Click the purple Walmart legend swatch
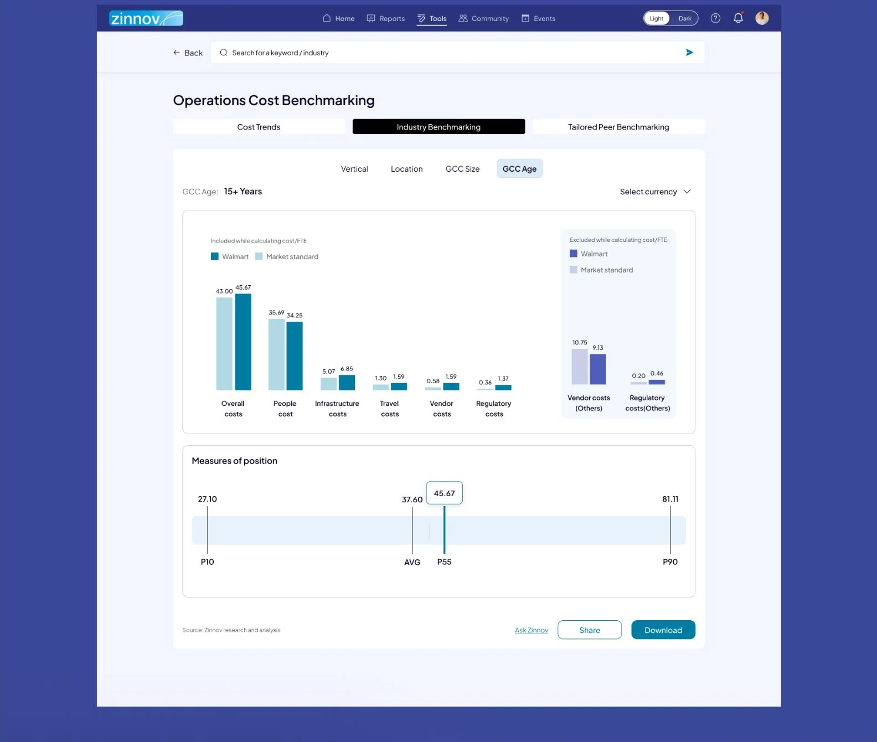This screenshot has height=742, width=877. tap(574, 254)
